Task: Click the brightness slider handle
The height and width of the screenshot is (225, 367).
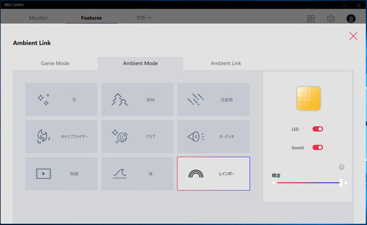Action: [x=341, y=183]
